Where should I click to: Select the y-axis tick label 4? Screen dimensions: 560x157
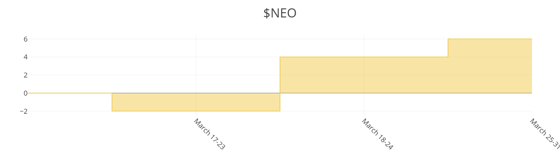[26, 57]
